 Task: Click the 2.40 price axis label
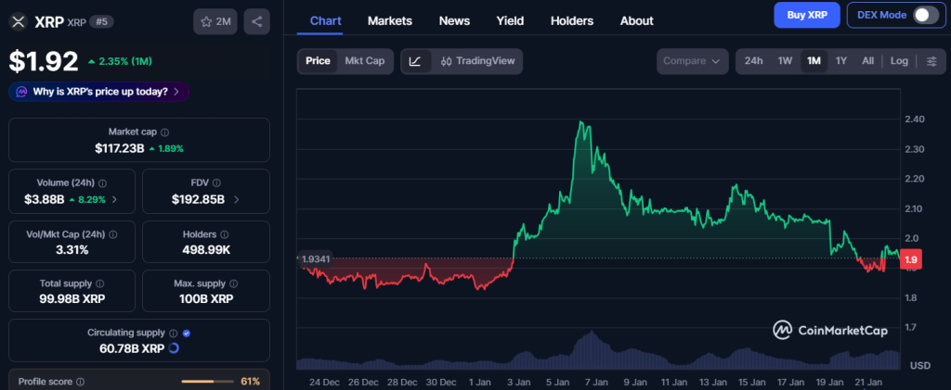click(x=914, y=120)
